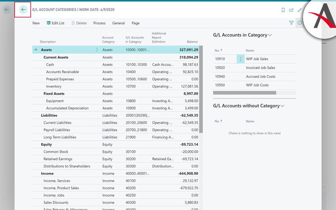This screenshot has width=336, height=210.
Task: Select the Common Stock row
Action: 115,152
